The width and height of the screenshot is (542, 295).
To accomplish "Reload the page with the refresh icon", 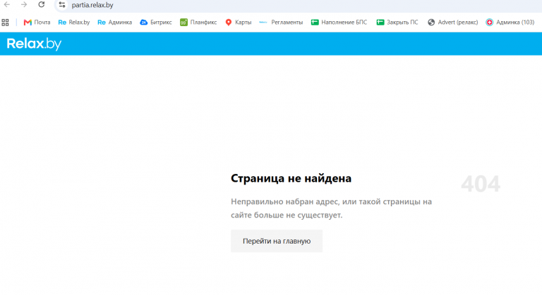I will tap(41, 5).
